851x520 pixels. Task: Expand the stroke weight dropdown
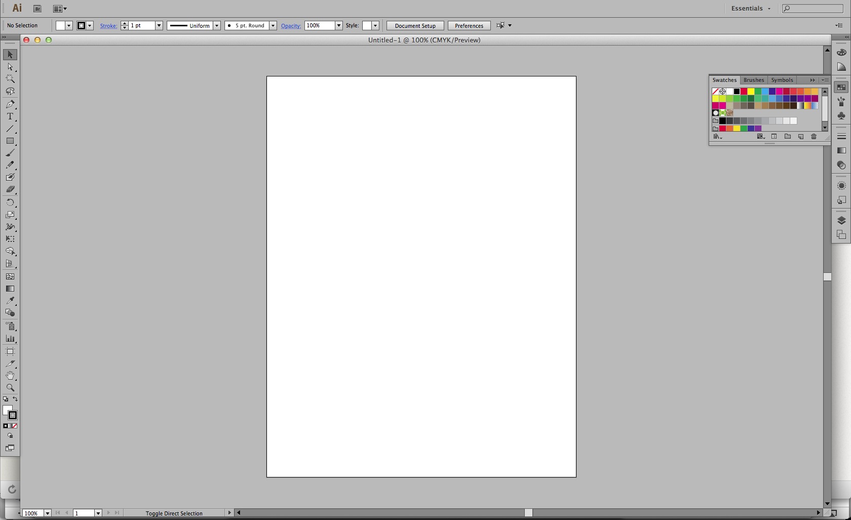(159, 26)
